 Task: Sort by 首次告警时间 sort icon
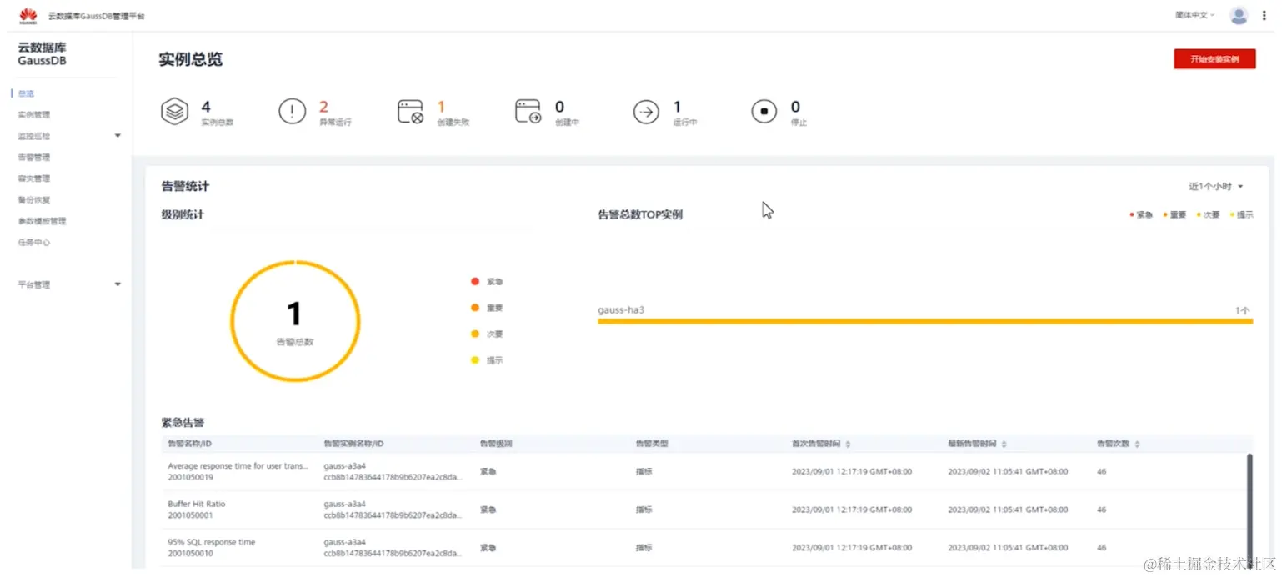pos(848,445)
